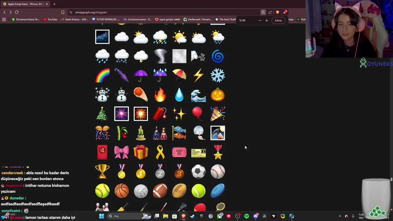Open the Brave Shields lion icon
Viewport: 393px width, 221px height.
278,12
